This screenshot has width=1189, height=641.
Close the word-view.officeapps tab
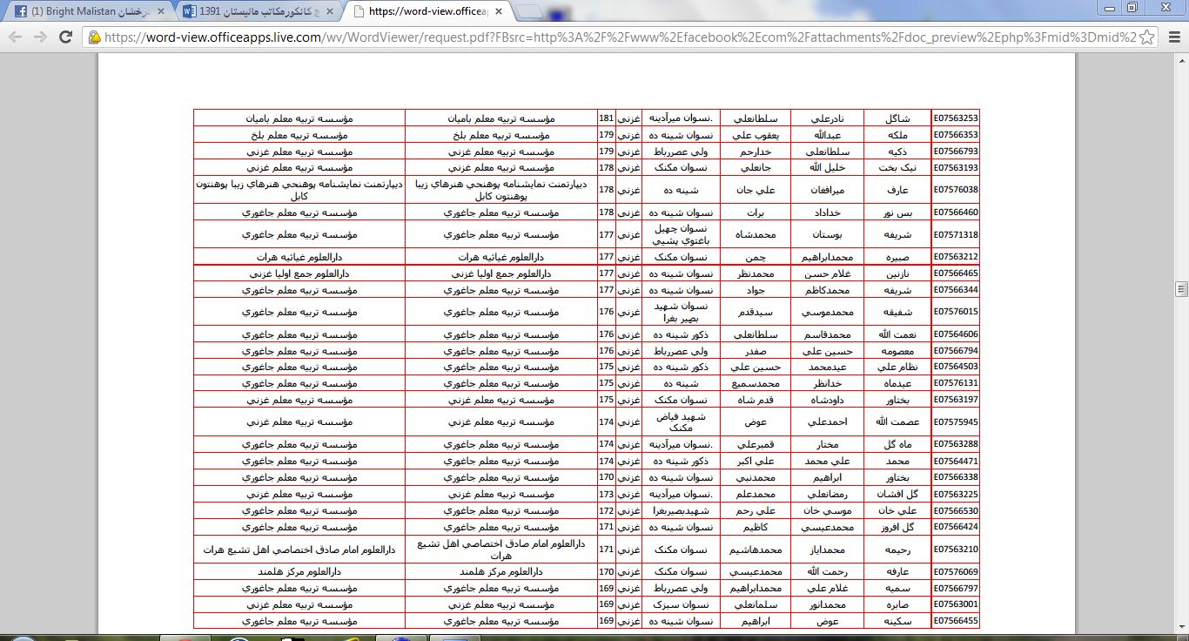500,12
